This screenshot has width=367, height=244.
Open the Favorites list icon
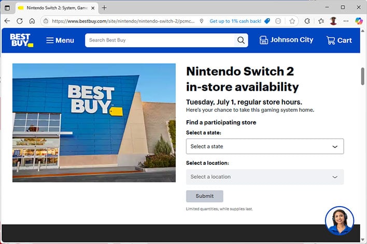click(321, 21)
